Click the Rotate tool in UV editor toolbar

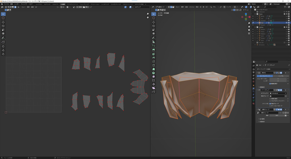3,26
